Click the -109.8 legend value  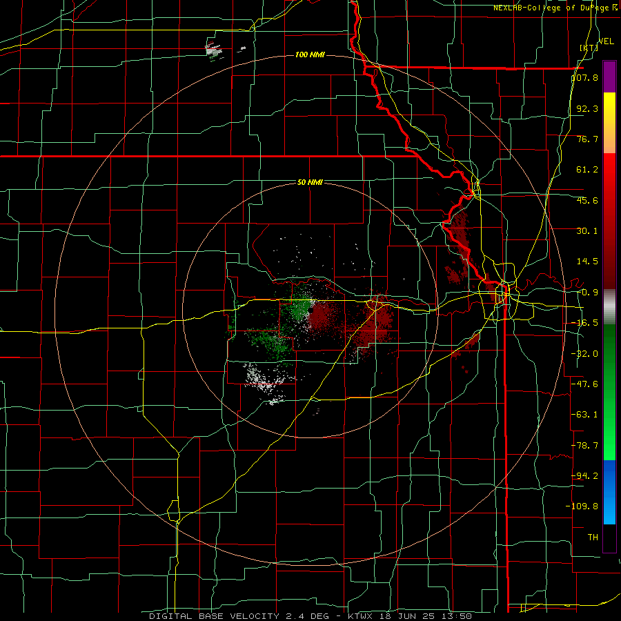point(582,506)
